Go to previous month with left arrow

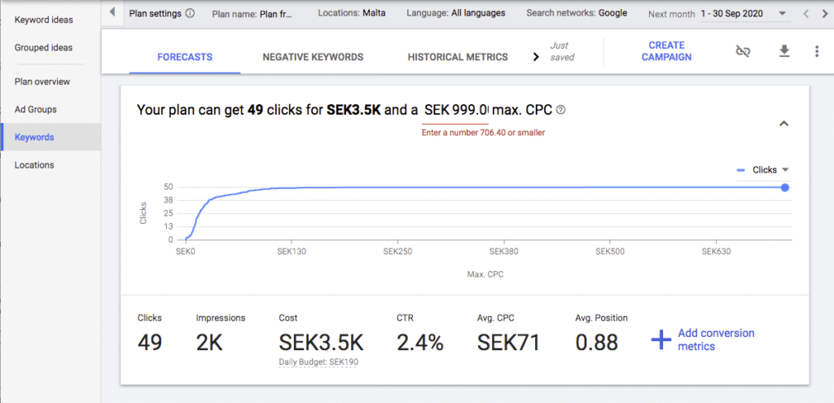point(806,14)
